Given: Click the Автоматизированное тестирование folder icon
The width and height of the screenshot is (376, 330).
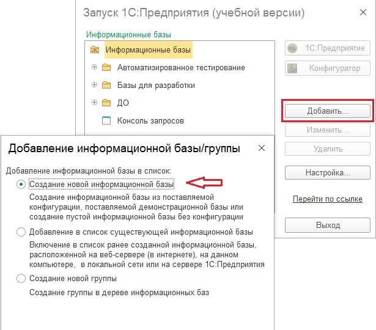Looking at the screenshot, I should coord(106,68).
